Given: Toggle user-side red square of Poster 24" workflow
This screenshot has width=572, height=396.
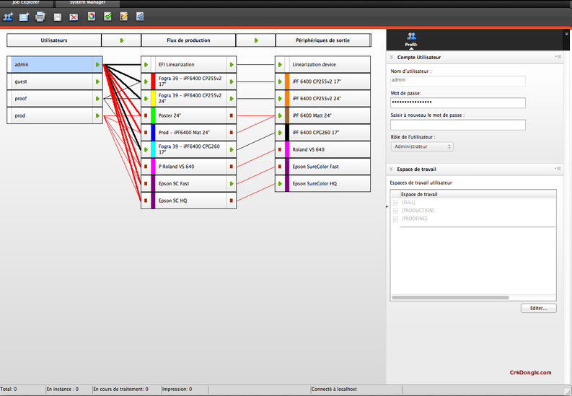Looking at the screenshot, I should click(x=146, y=115).
